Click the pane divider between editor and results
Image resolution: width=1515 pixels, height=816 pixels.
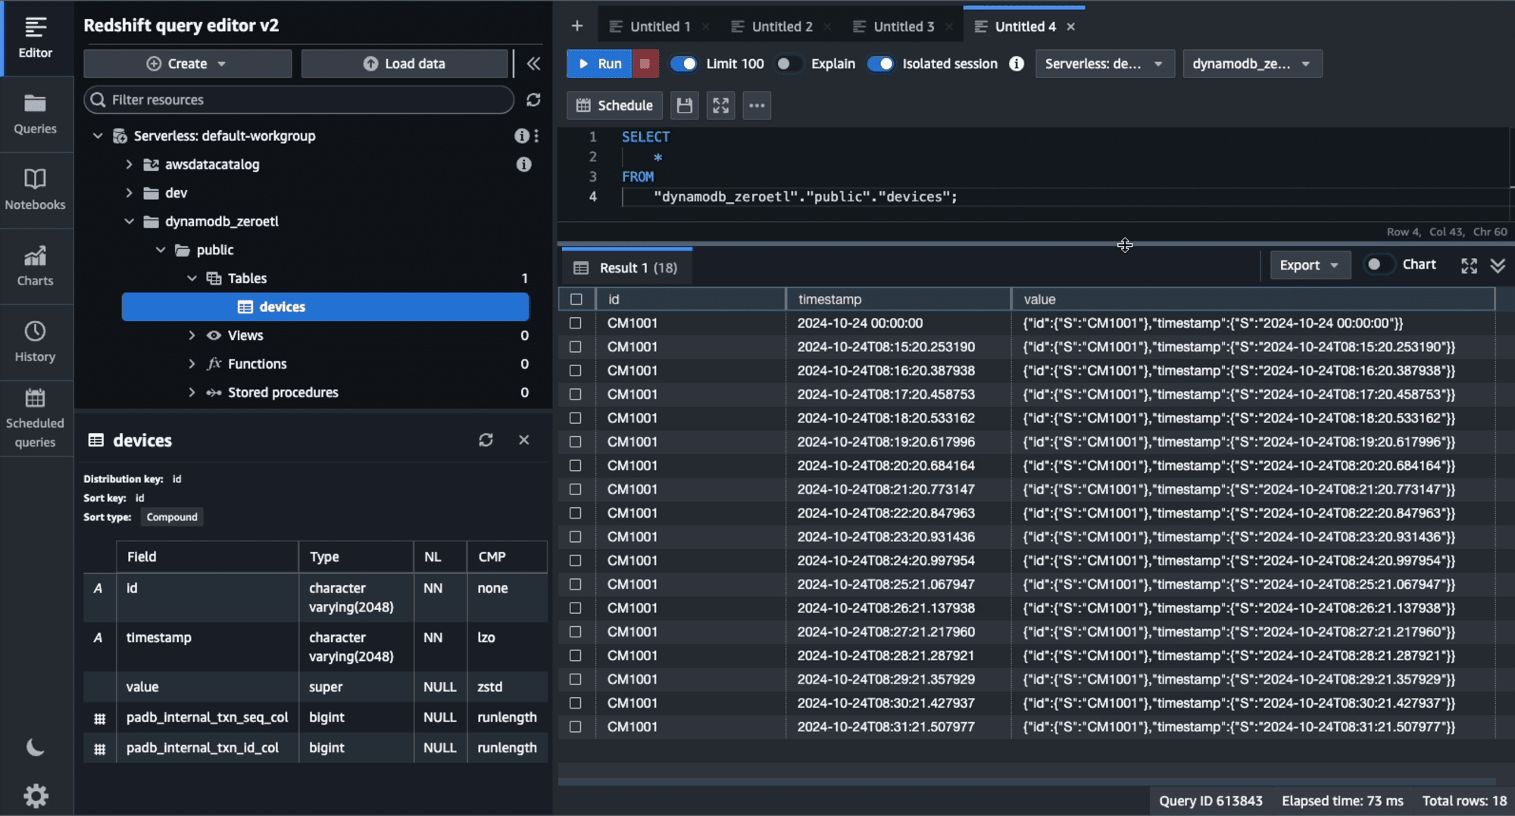pos(1036,244)
